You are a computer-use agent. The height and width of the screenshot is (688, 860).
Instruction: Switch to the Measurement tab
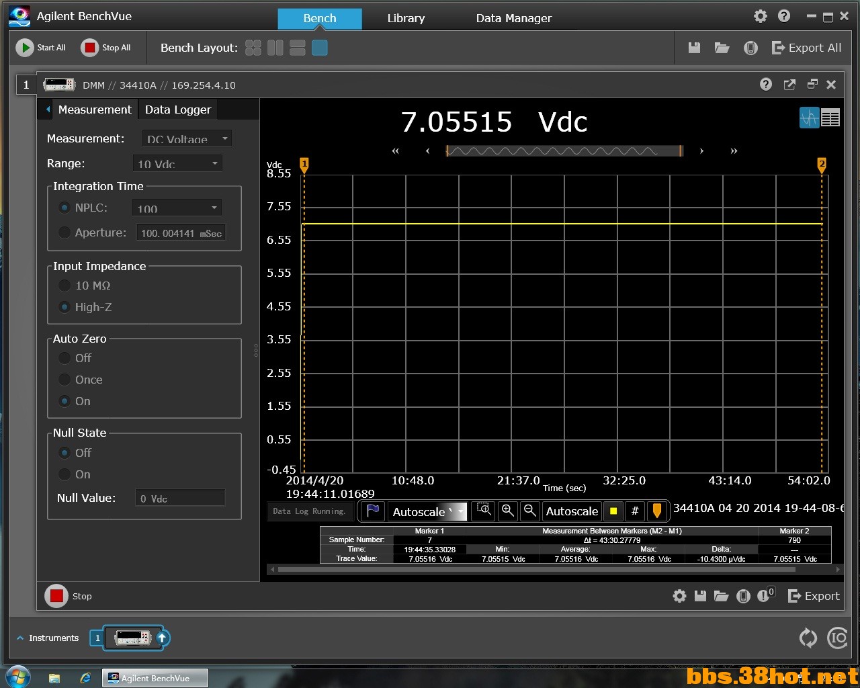[x=95, y=110]
